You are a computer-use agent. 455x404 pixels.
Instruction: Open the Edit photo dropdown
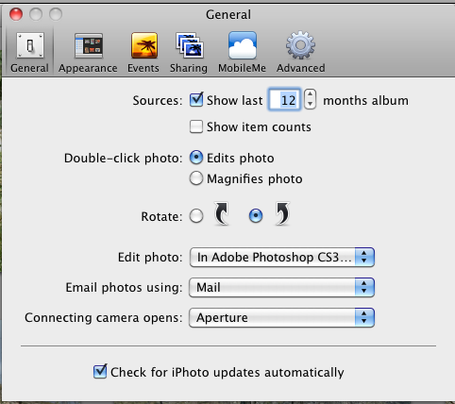click(x=281, y=257)
